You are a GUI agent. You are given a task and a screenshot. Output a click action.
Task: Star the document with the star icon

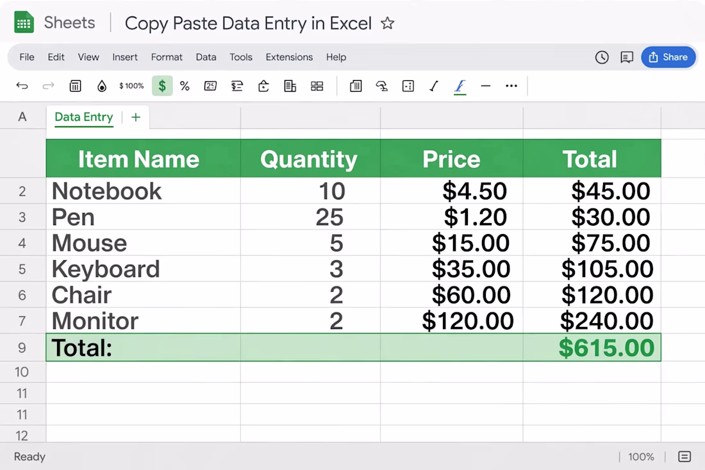point(387,23)
